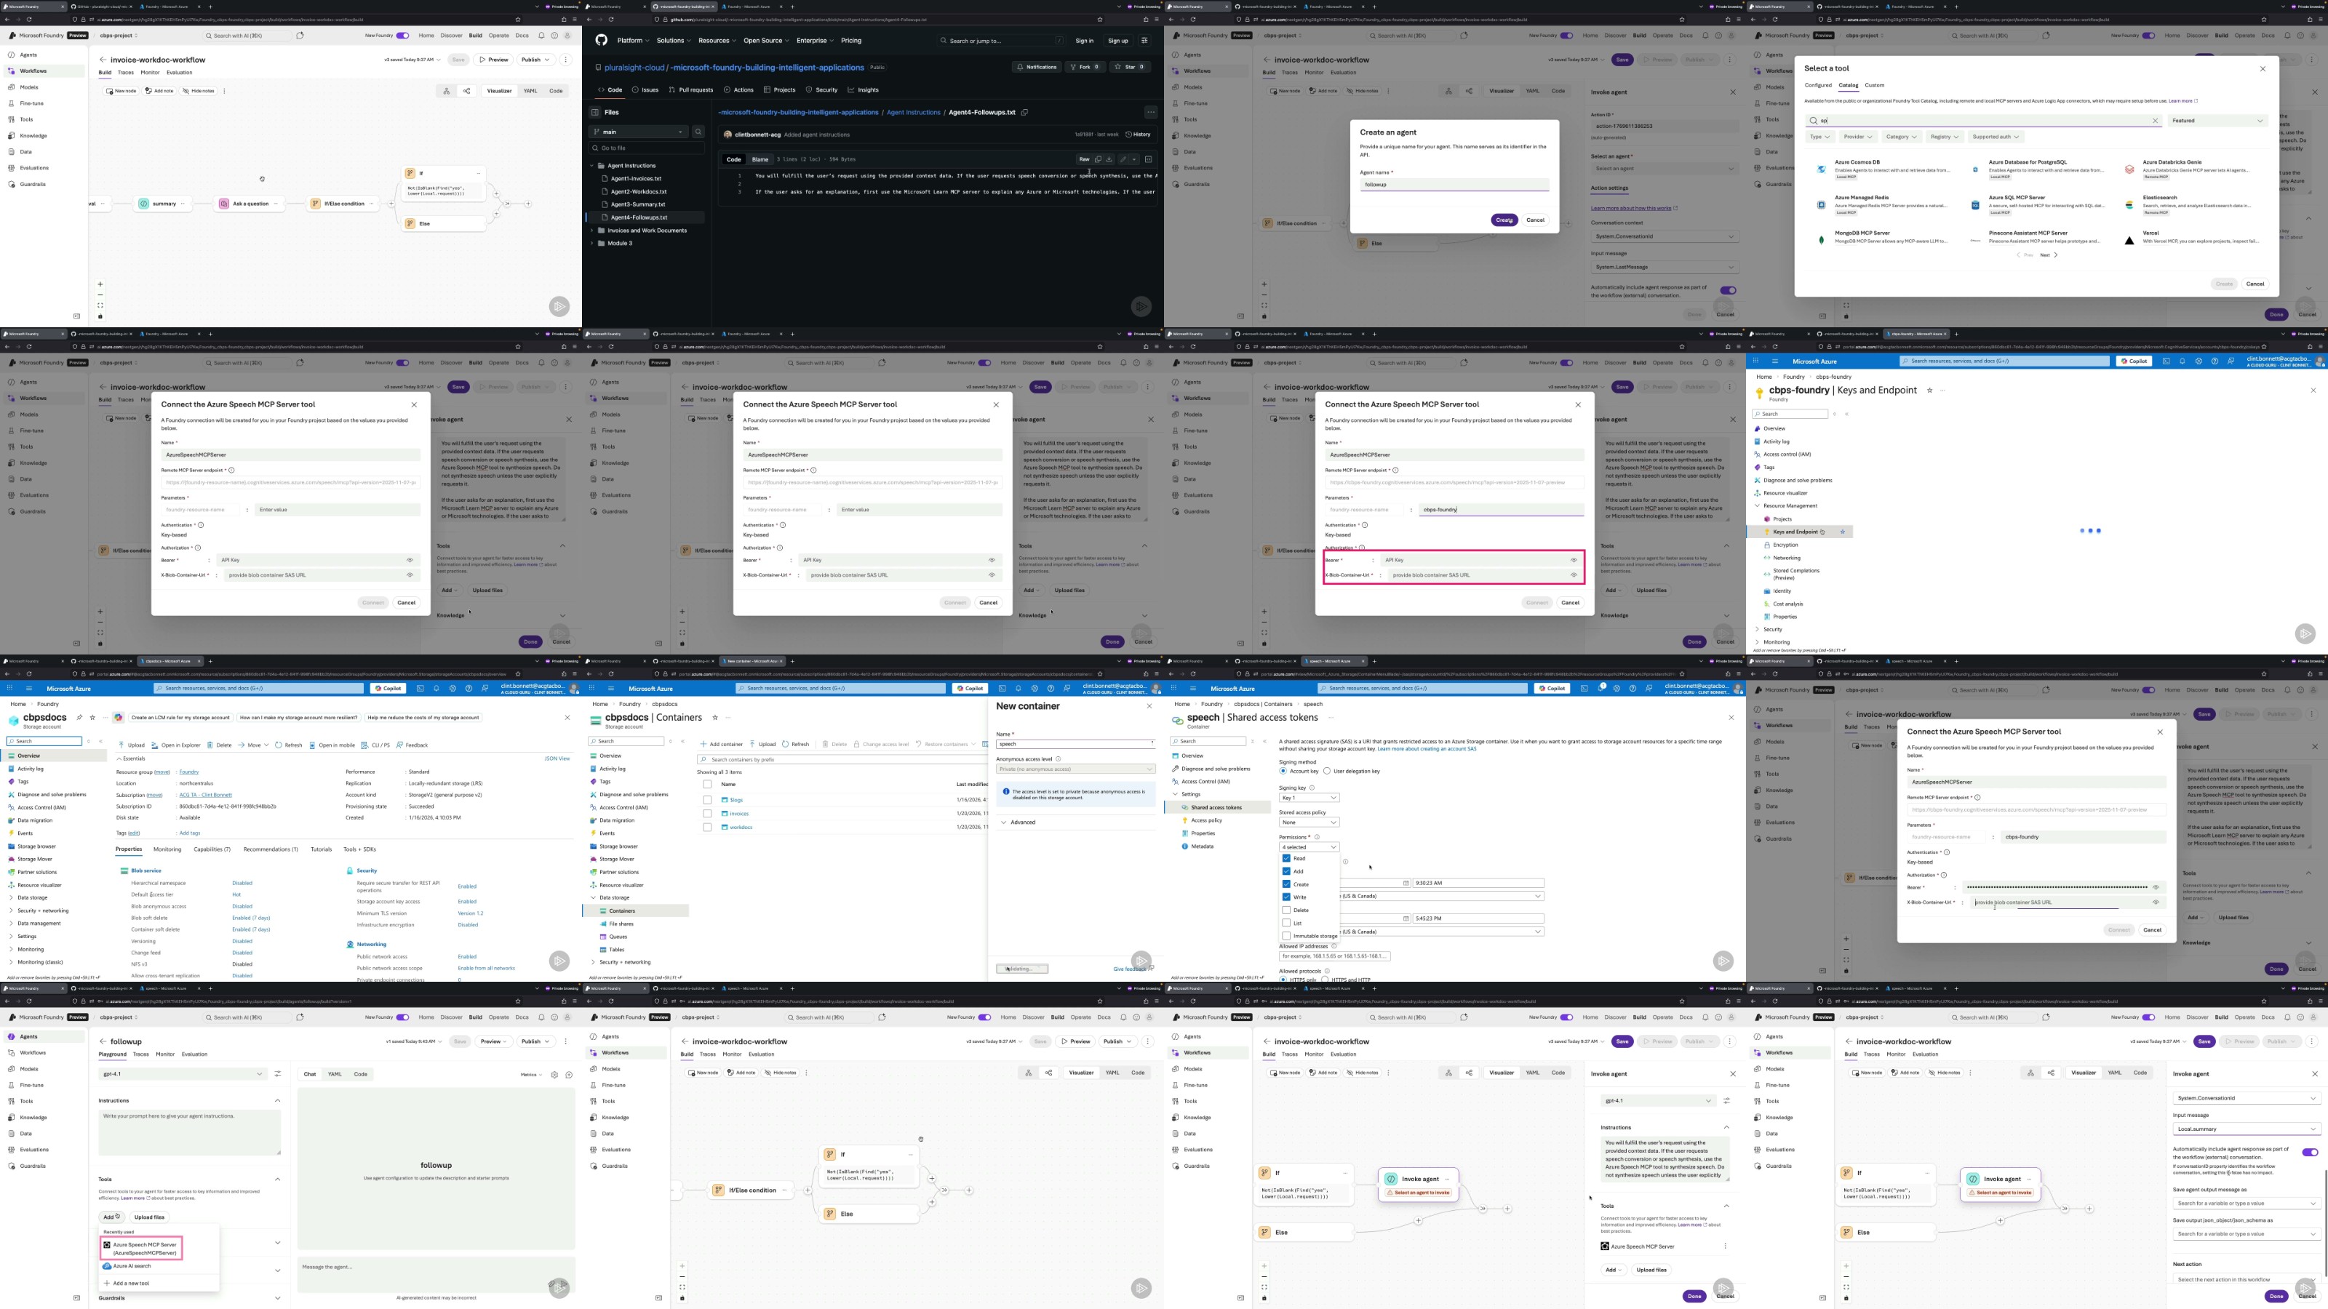Open the Signing key Key 1 dropdown
The image size is (2328, 1309).
pos(1309,798)
